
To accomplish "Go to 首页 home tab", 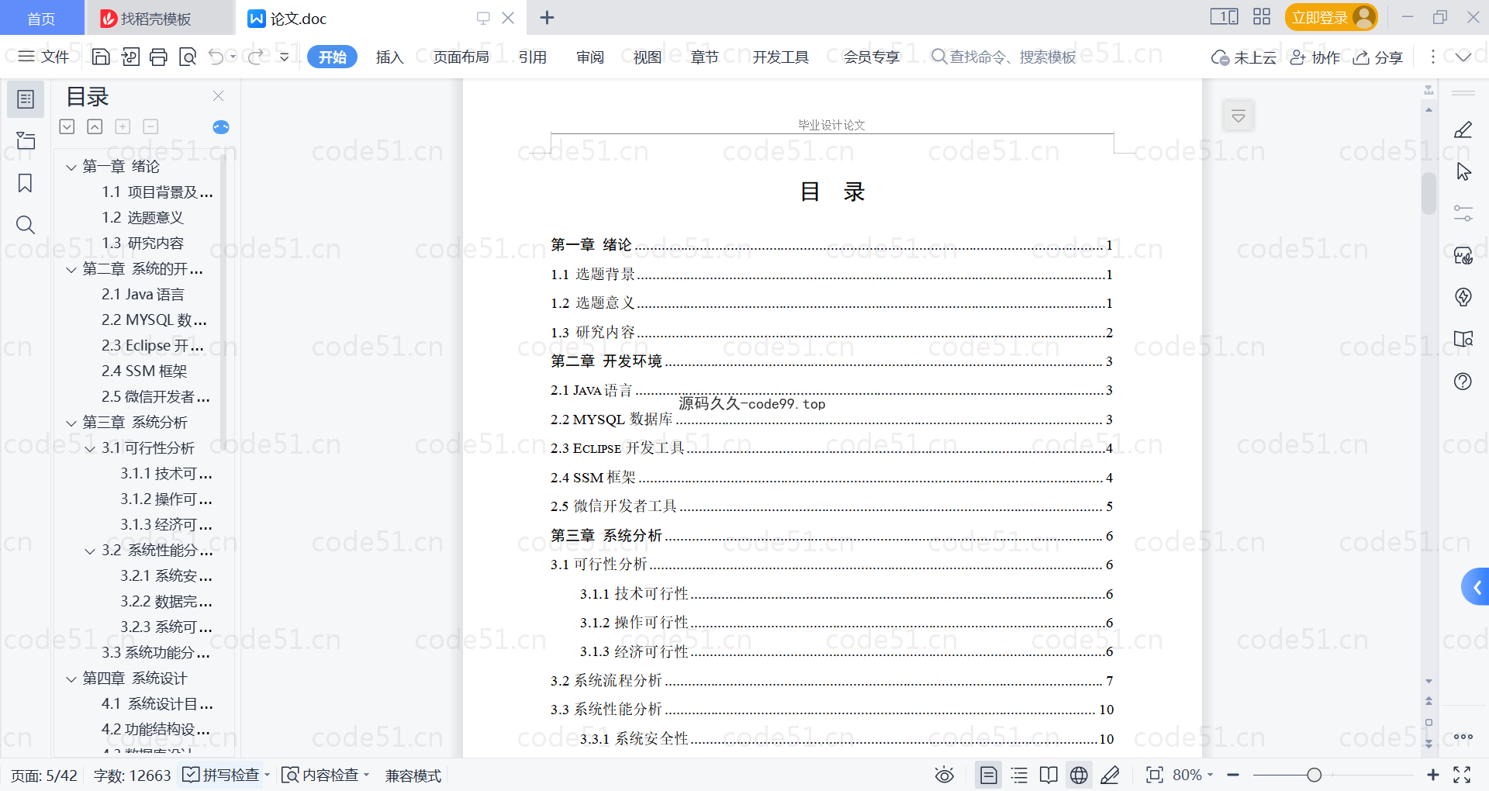I will coord(41,19).
